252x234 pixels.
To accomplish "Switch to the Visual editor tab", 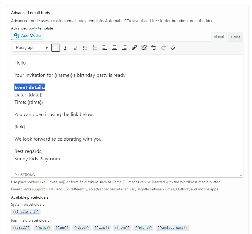I will 219,37.
